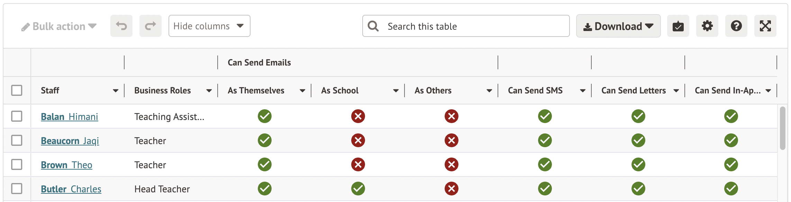The width and height of the screenshot is (791, 202).
Task: Open the Butler Charles profile link
Action: [71, 189]
